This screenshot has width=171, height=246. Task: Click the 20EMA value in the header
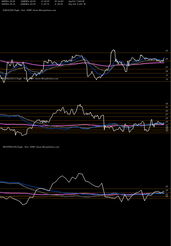(8, 1)
